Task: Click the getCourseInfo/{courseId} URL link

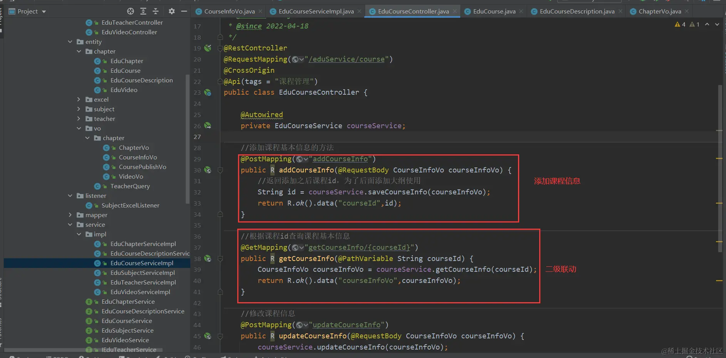Action: 359,248
